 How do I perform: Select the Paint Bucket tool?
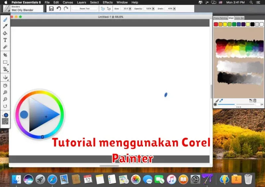click(x=5, y=33)
